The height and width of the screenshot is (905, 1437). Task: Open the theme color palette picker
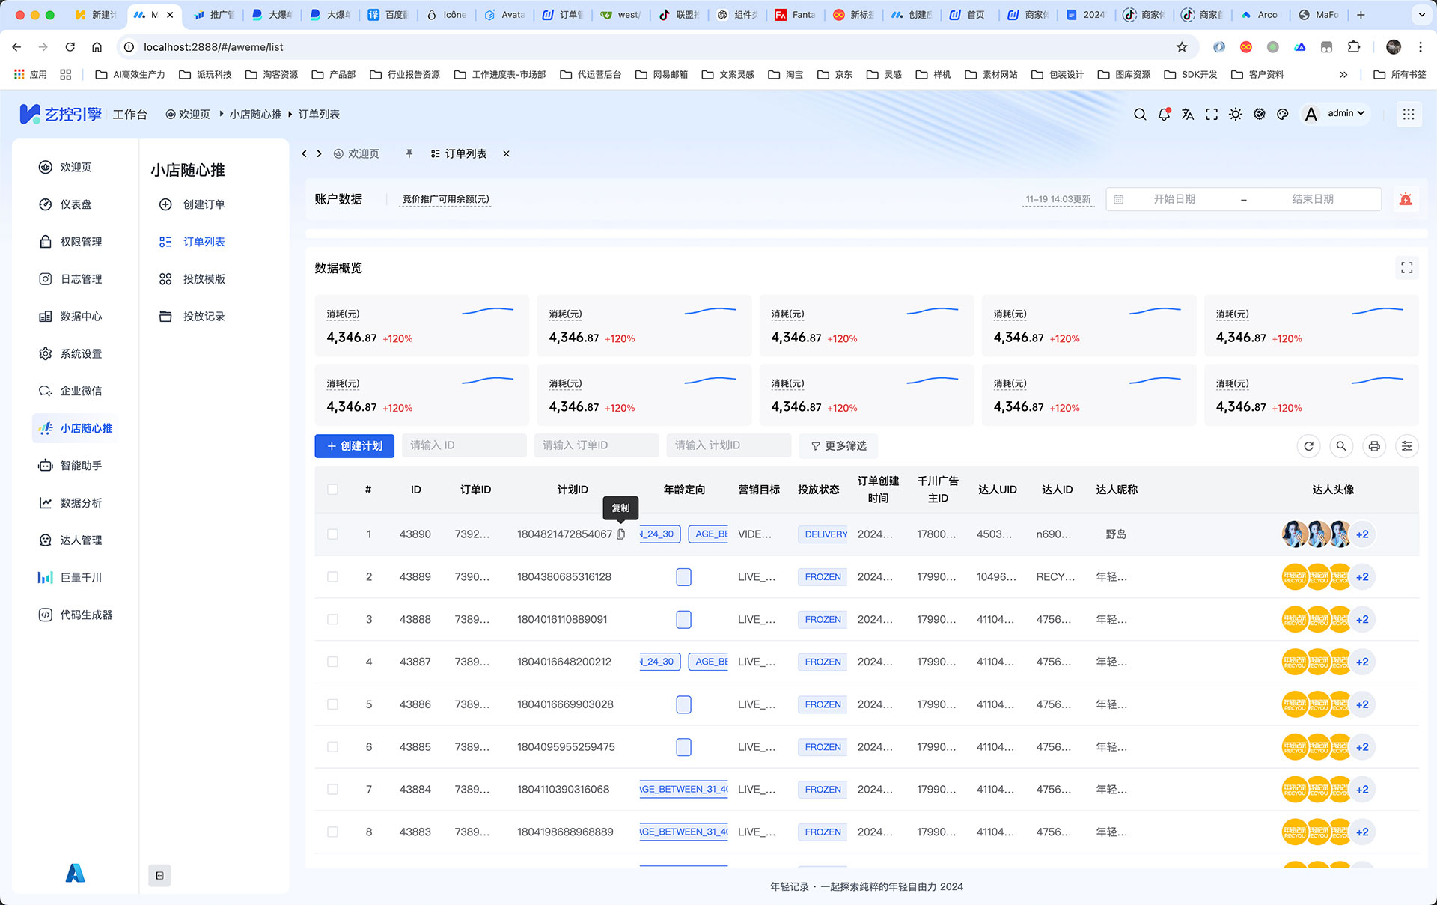tap(1283, 114)
